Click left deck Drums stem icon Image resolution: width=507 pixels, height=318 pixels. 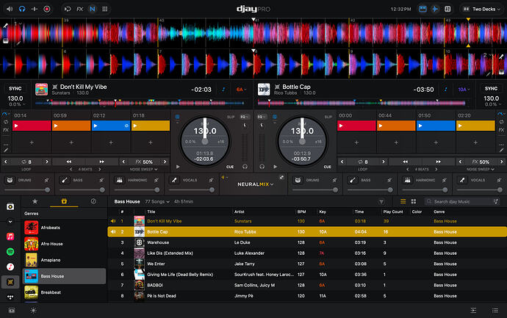(x=10, y=180)
